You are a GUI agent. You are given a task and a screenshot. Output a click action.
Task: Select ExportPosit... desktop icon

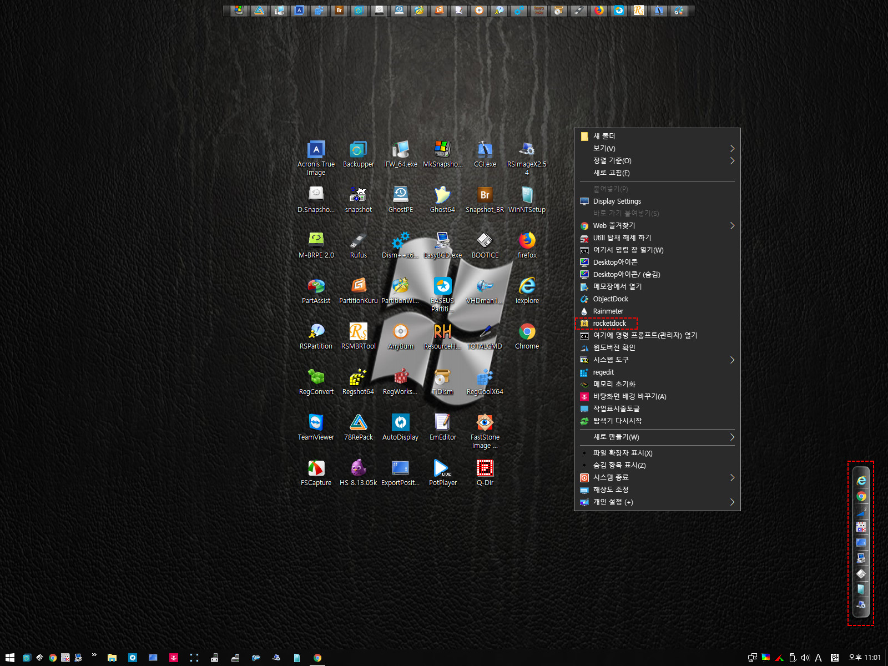click(400, 473)
